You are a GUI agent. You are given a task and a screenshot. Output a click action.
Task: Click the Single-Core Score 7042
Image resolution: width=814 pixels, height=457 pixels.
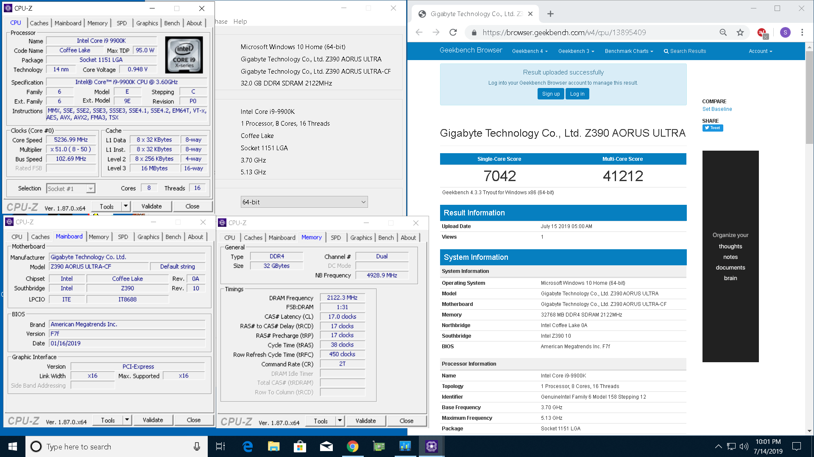[x=499, y=176]
